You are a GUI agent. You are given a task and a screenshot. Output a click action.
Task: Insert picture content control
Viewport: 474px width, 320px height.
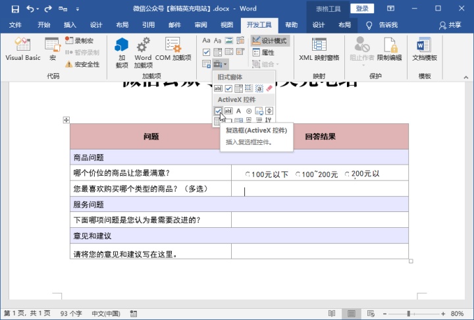[229, 40]
